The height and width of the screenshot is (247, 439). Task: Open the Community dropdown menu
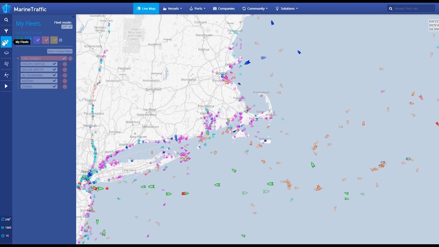255,9
